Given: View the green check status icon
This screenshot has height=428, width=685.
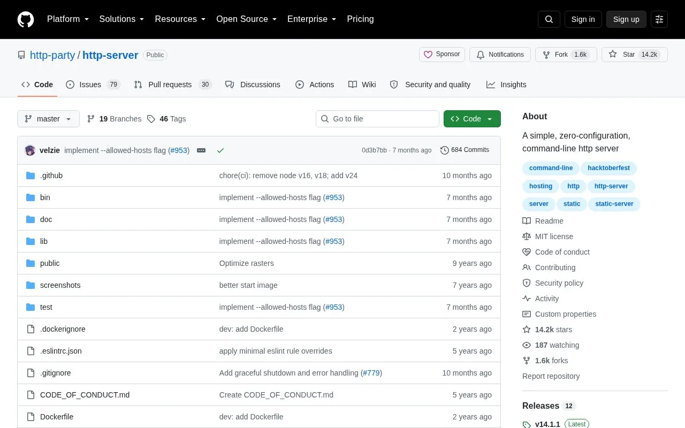Looking at the screenshot, I should [x=220, y=150].
